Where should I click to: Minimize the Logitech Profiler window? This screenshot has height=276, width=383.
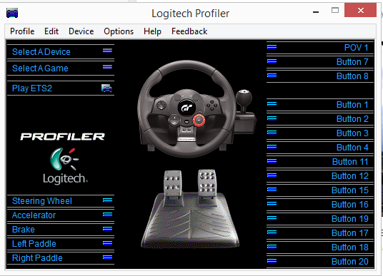[316, 11]
